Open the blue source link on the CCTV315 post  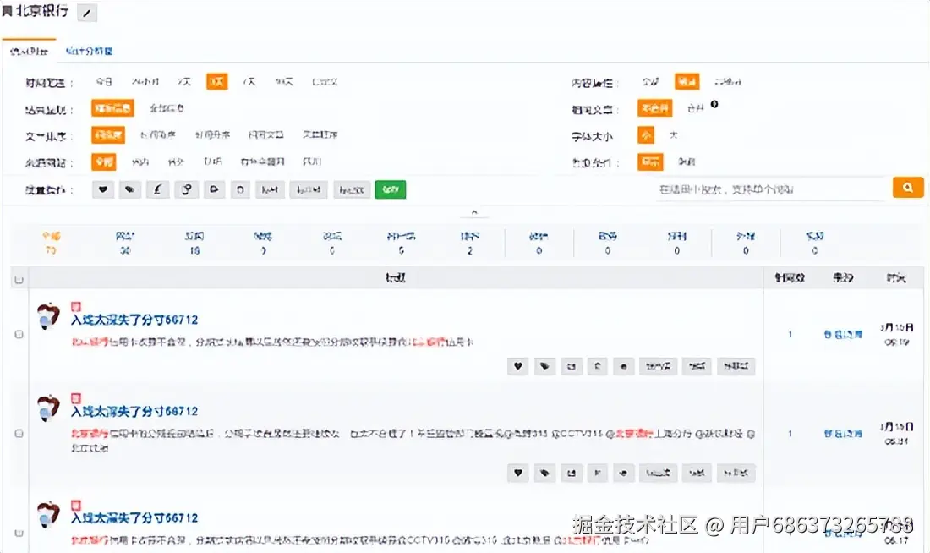843,434
